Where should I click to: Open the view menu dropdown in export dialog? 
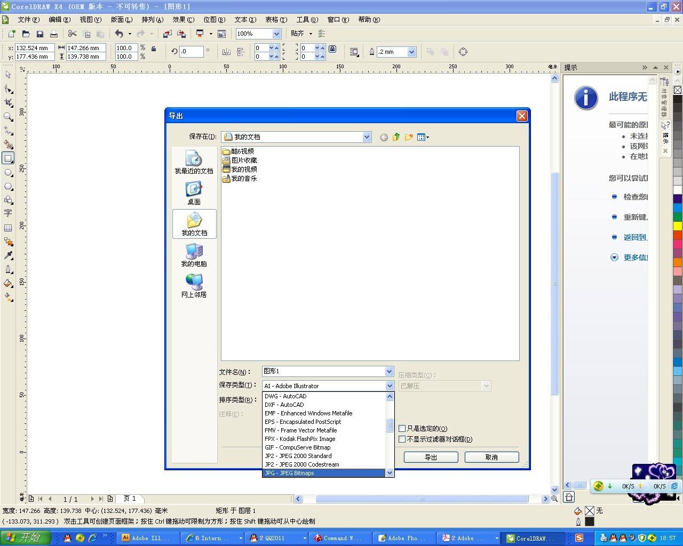point(423,137)
